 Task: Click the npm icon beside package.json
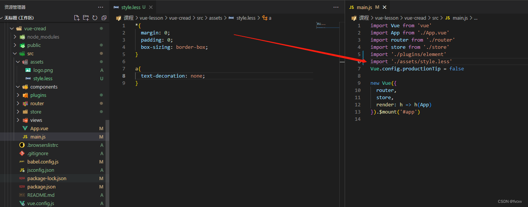tap(22, 187)
